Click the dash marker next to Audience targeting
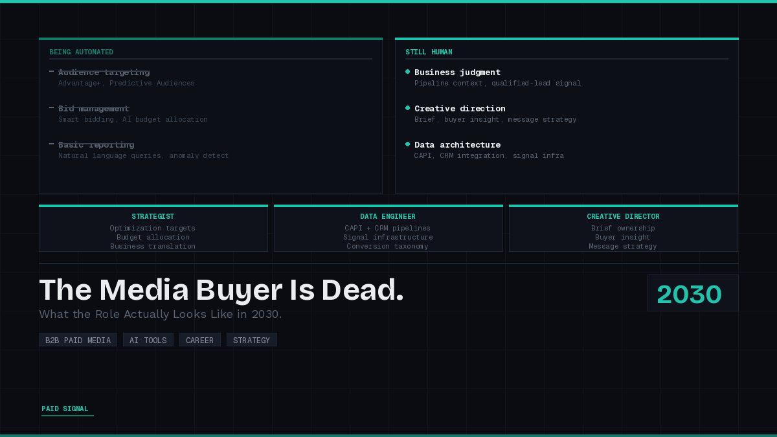Screen dimensions: 777x437 pos(51,72)
